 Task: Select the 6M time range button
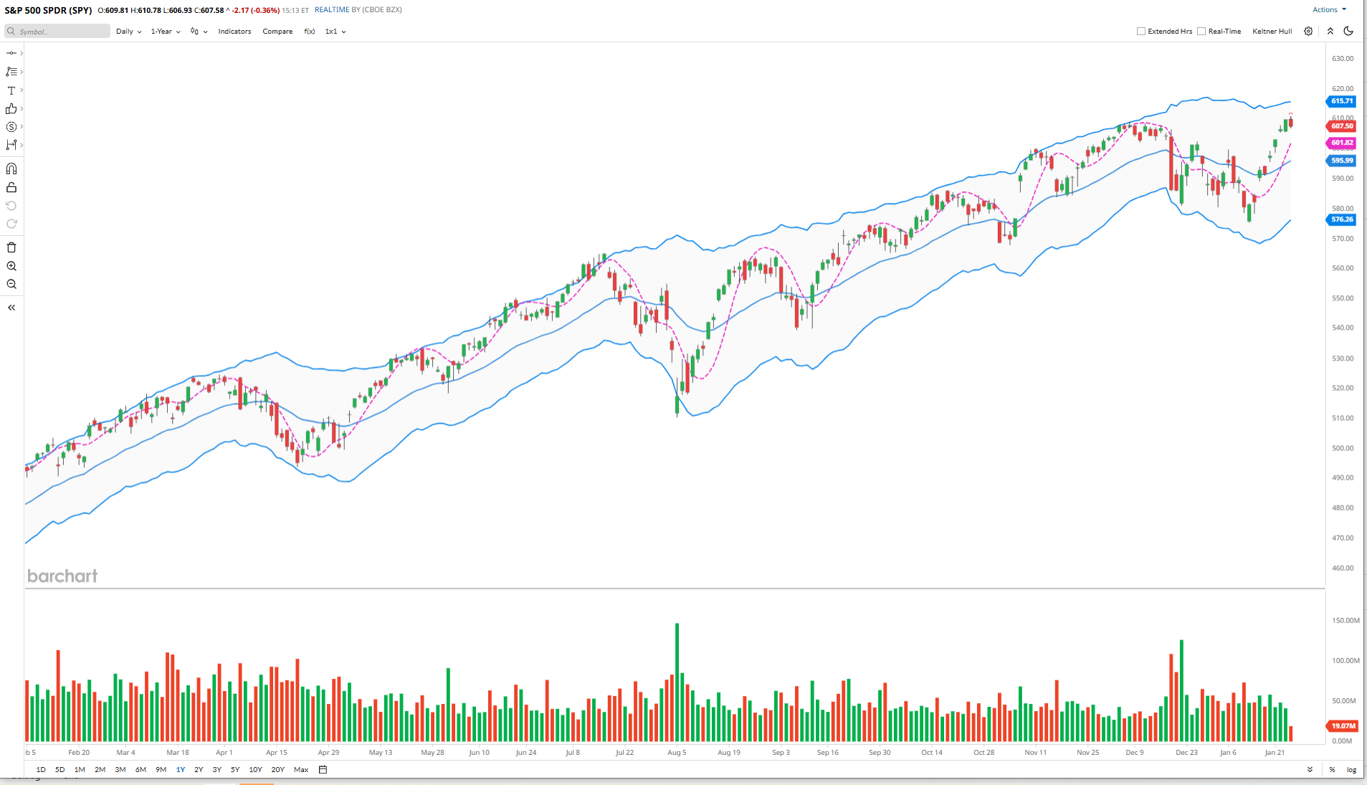click(x=140, y=770)
